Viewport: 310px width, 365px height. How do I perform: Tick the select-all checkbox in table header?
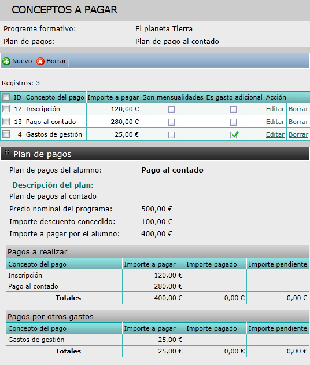click(6, 97)
